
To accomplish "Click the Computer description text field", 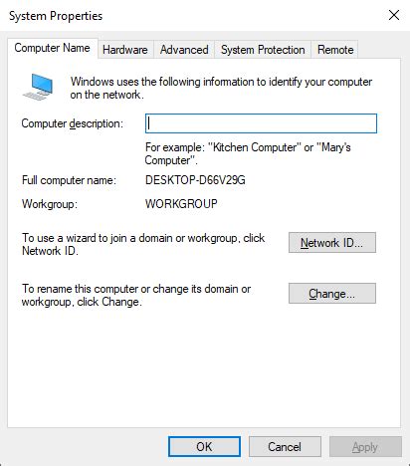I will (x=261, y=123).
